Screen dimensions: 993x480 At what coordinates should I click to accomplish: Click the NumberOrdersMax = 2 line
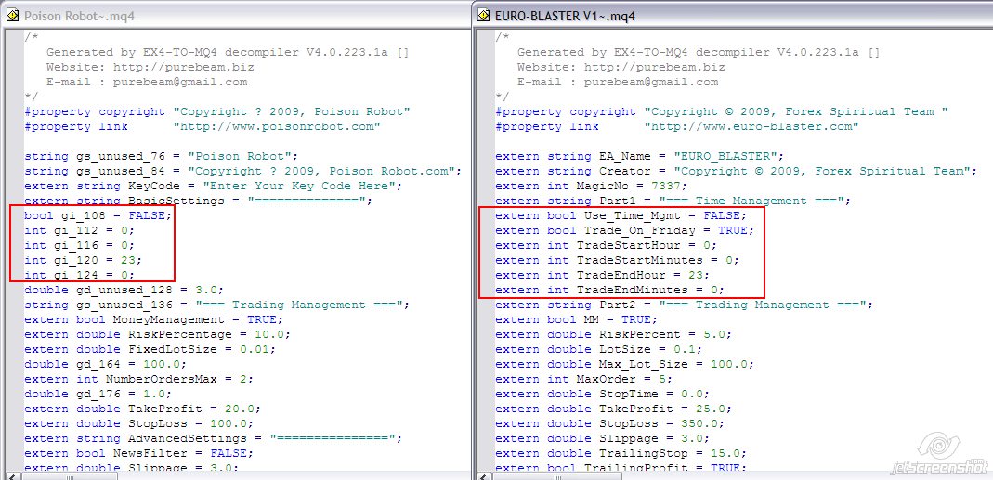coord(139,380)
